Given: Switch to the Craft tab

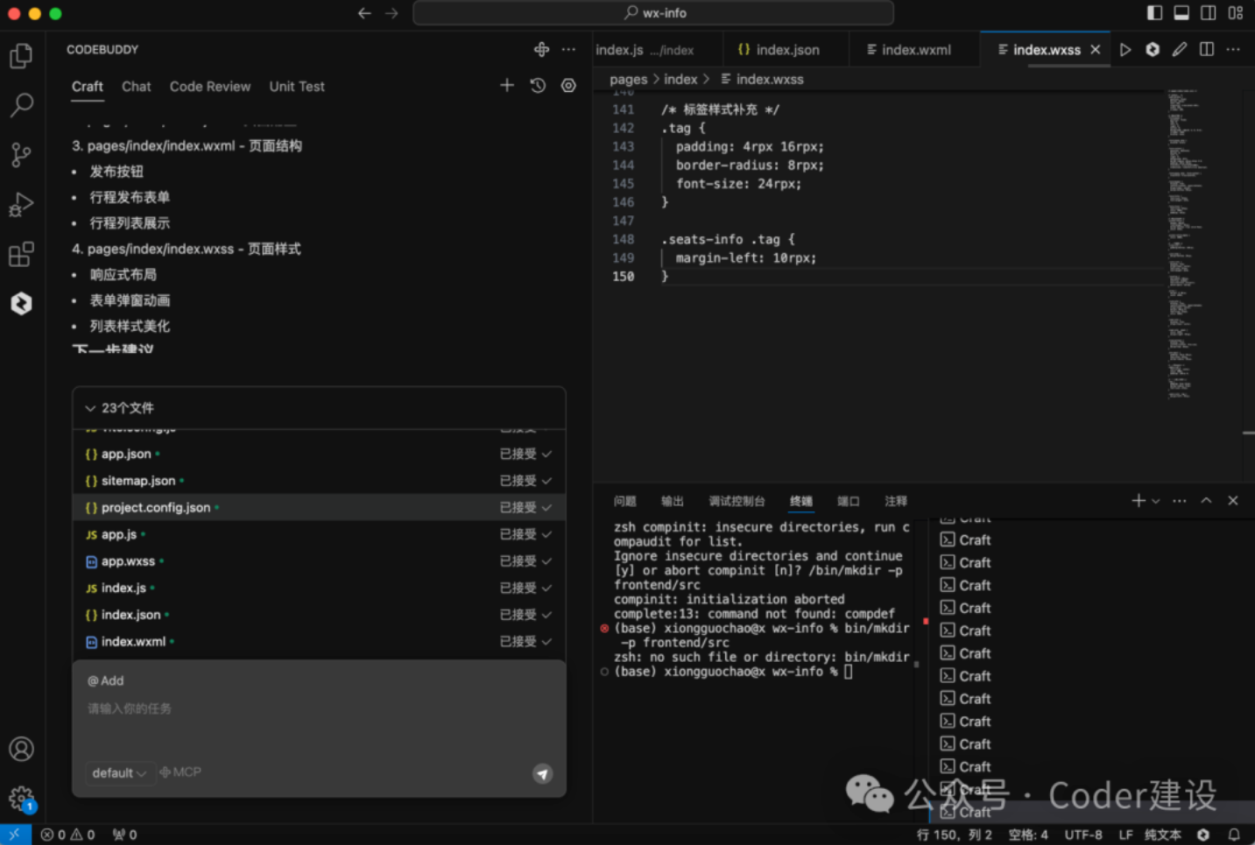Looking at the screenshot, I should pyautogui.click(x=88, y=86).
